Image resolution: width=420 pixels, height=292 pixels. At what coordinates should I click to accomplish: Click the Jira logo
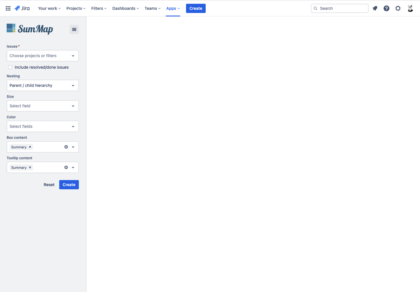(22, 8)
